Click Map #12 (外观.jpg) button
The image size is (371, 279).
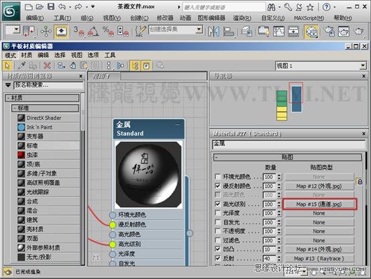coord(319,186)
